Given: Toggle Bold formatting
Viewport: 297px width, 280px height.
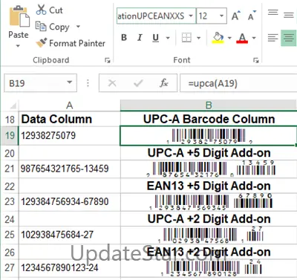Looking at the screenshot, I should tap(124, 38).
